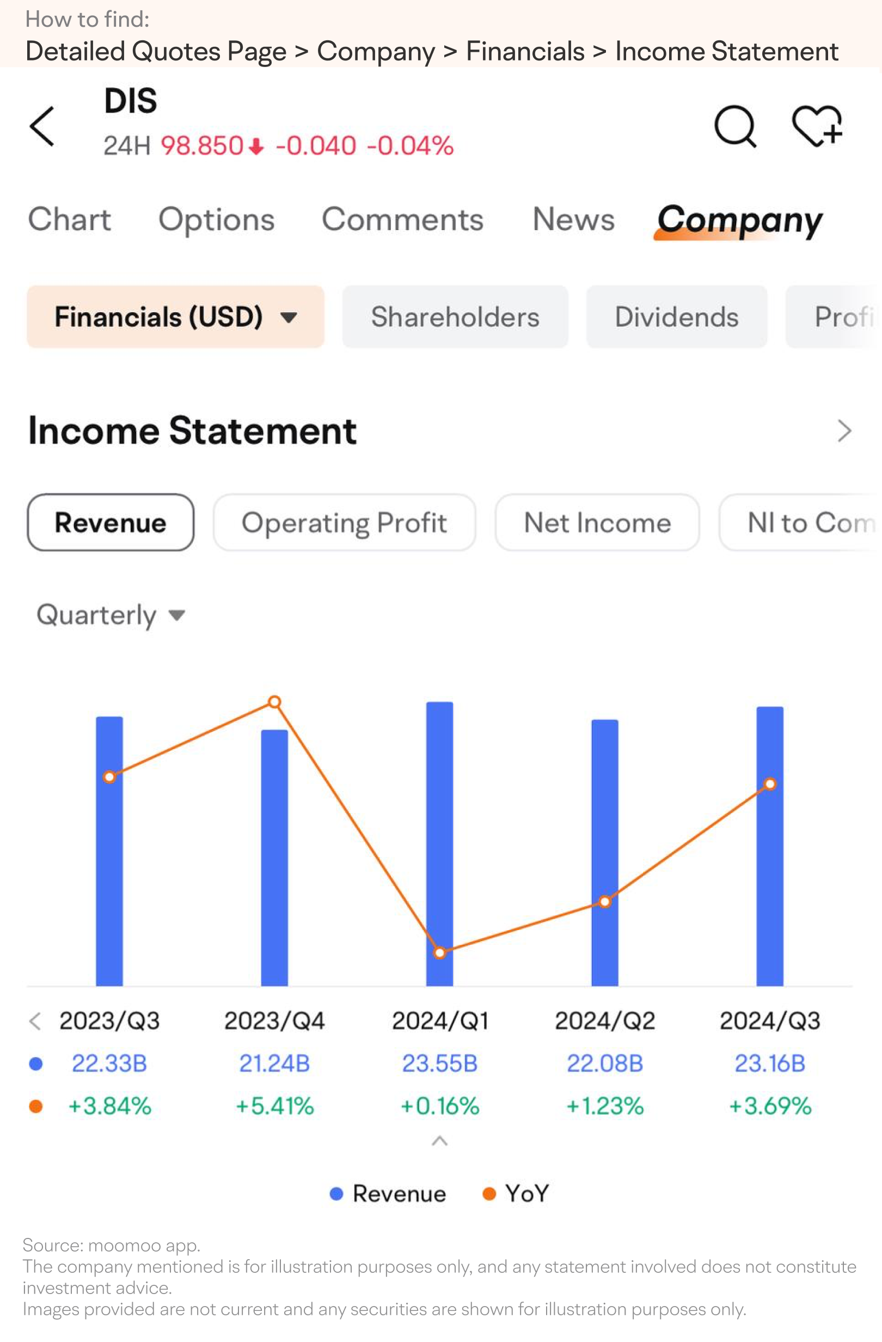882x1342 pixels.
Task: Open Income Statement details chevron
Action: [844, 431]
